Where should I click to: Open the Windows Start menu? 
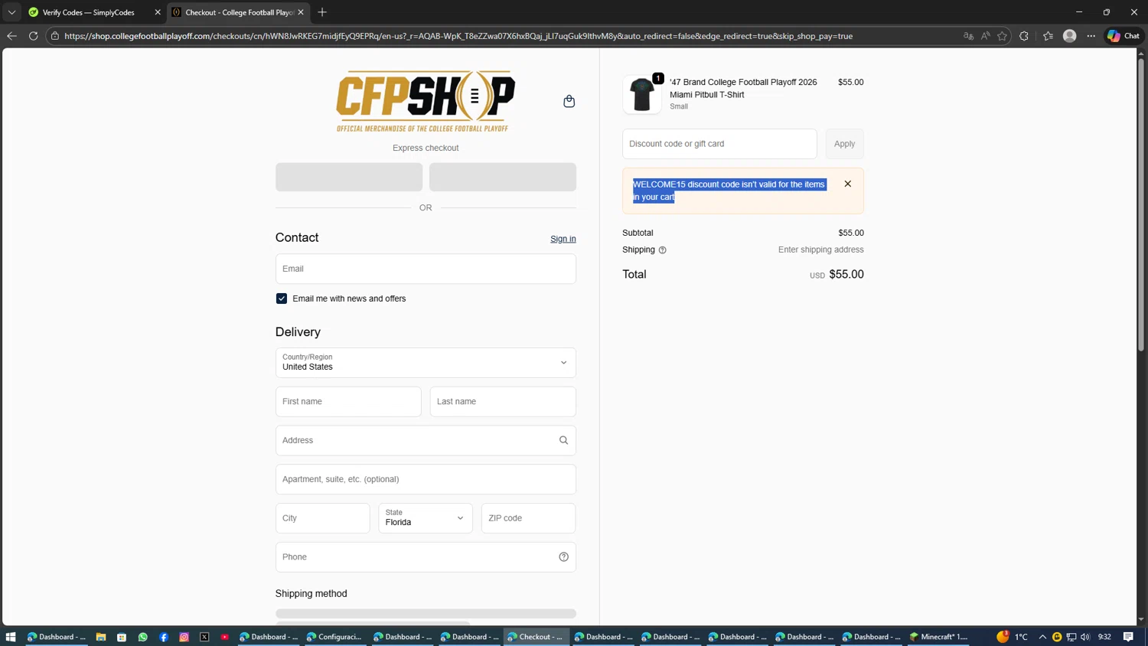11,637
